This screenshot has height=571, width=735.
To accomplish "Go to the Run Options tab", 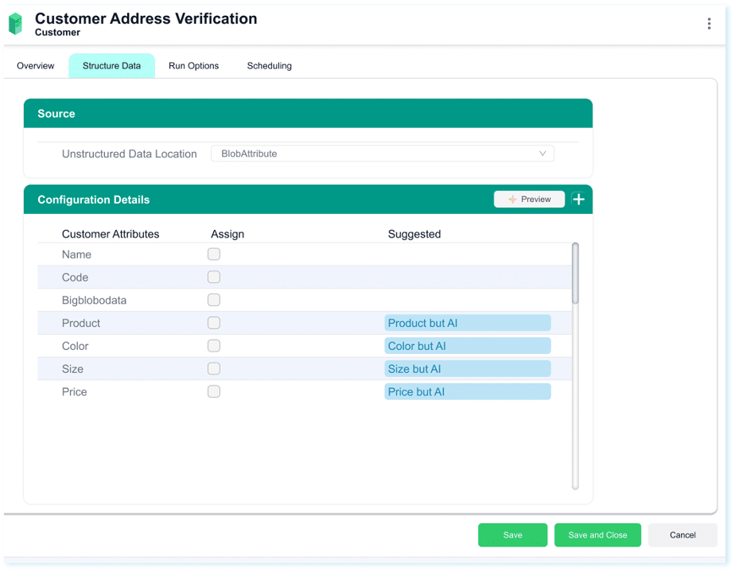I will click(x=193, y=66).
